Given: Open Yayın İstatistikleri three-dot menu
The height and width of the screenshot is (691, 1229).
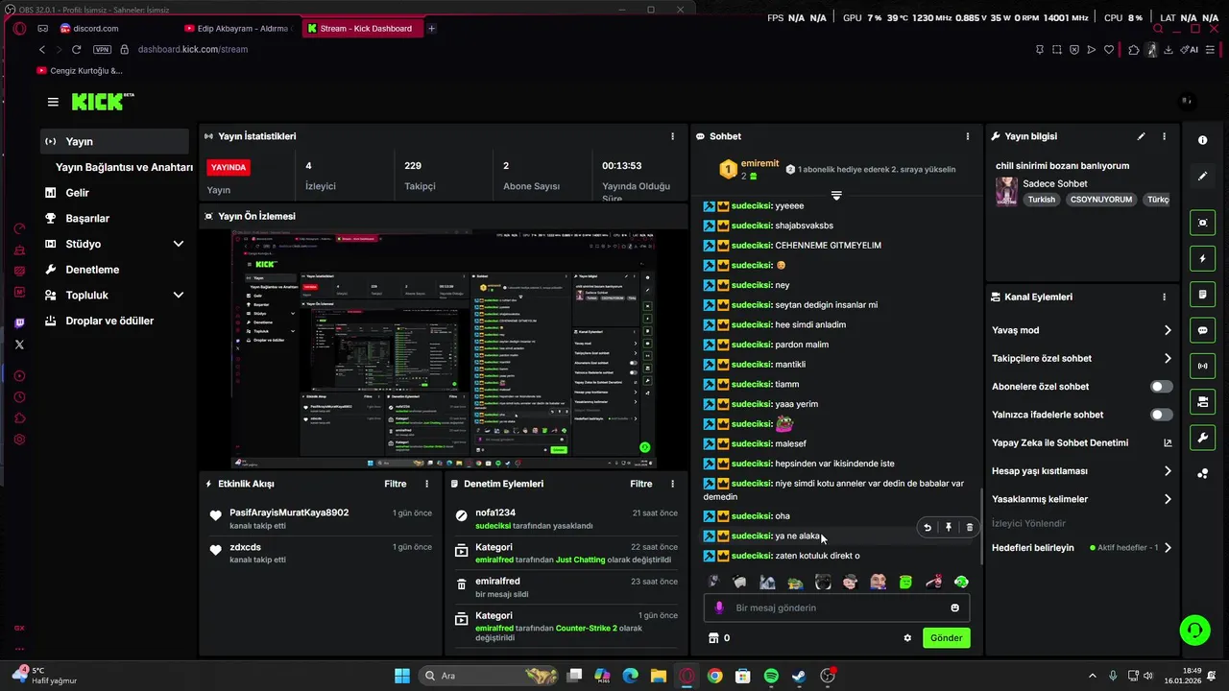Looking at the screenshot, I should click(x=672, y=136).
